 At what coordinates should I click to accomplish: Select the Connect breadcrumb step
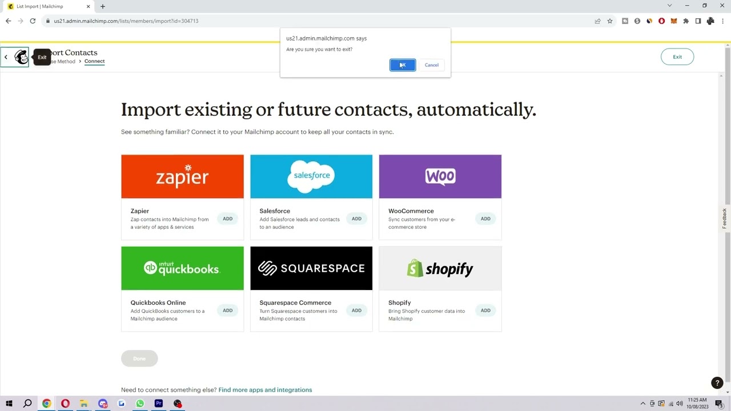95,61
